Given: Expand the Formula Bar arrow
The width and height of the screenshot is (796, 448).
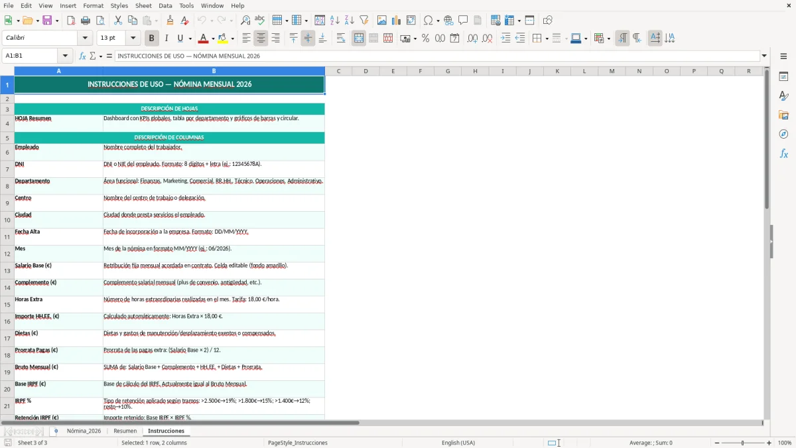Looking at the screenshot, I should [x=764, y=56].
